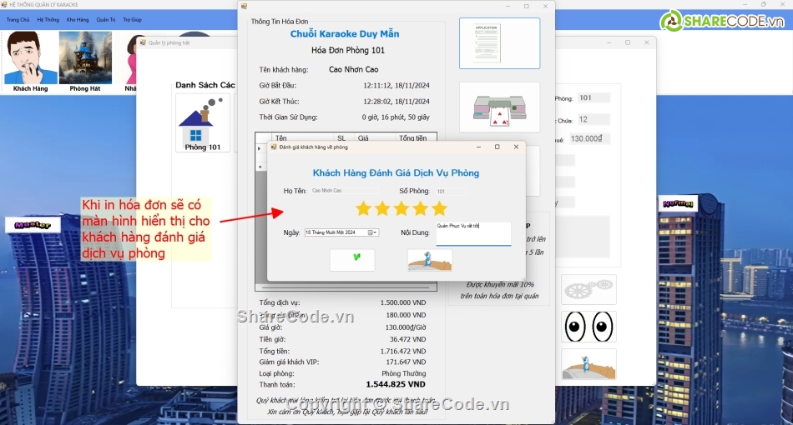Click the rental price field 130.000đ

[x=589, y=139]
